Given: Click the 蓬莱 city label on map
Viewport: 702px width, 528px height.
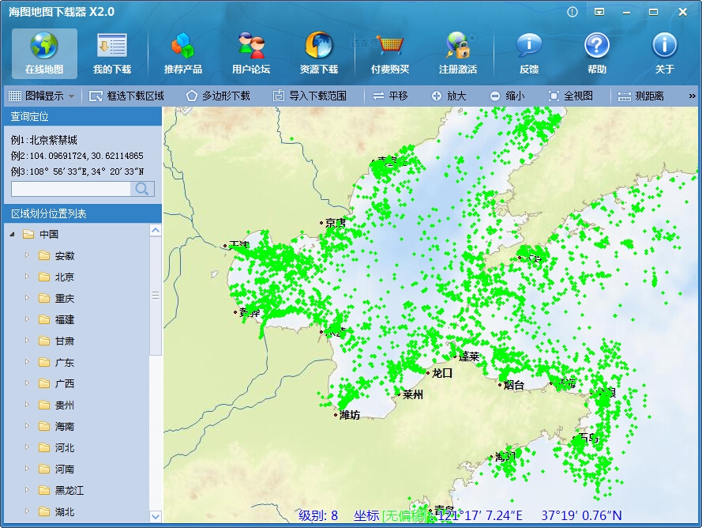Looking at the screenshot, I should coord(469,356).
